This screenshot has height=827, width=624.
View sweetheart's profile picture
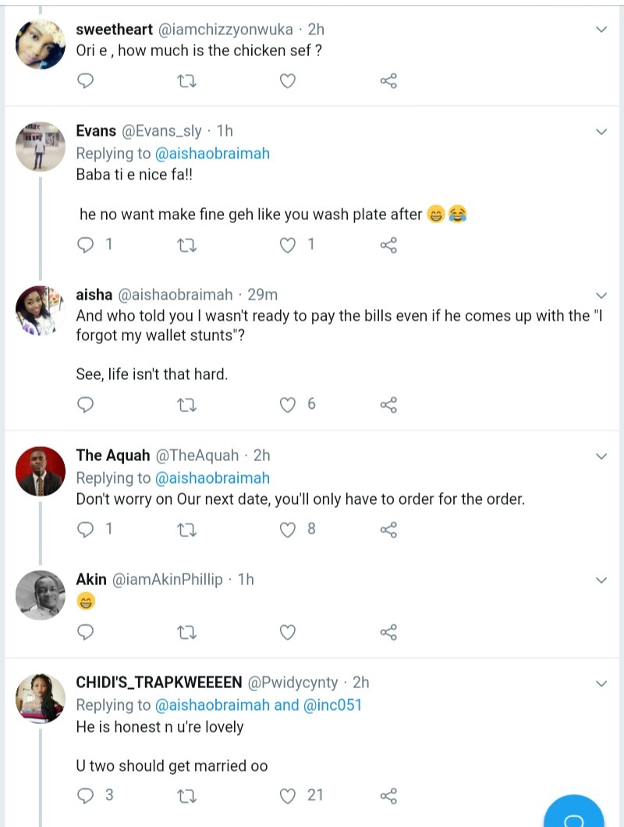pyautogui.click(x=41, y=44)
